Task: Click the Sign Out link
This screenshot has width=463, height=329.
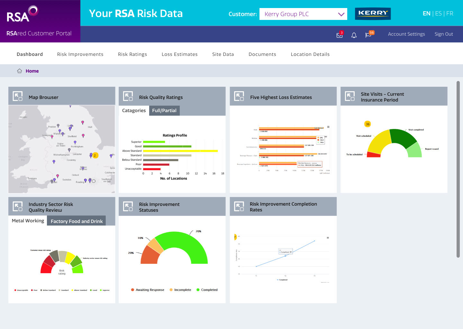Action: pos(443,34)
